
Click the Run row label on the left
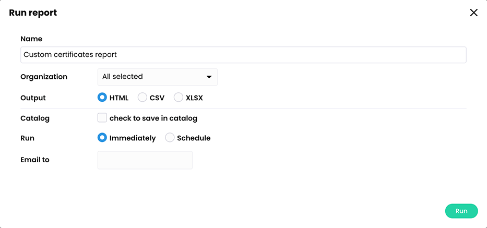tap(27, 139)
